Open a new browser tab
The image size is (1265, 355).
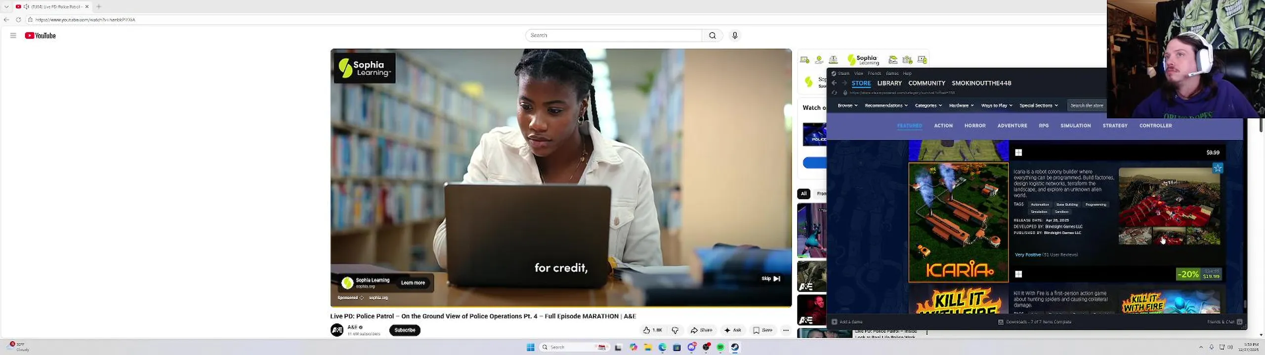(99, 6)
